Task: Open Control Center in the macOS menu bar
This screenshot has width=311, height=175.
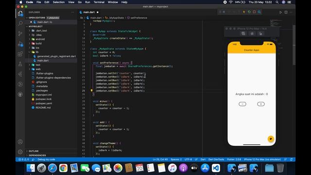Action: 289,2
